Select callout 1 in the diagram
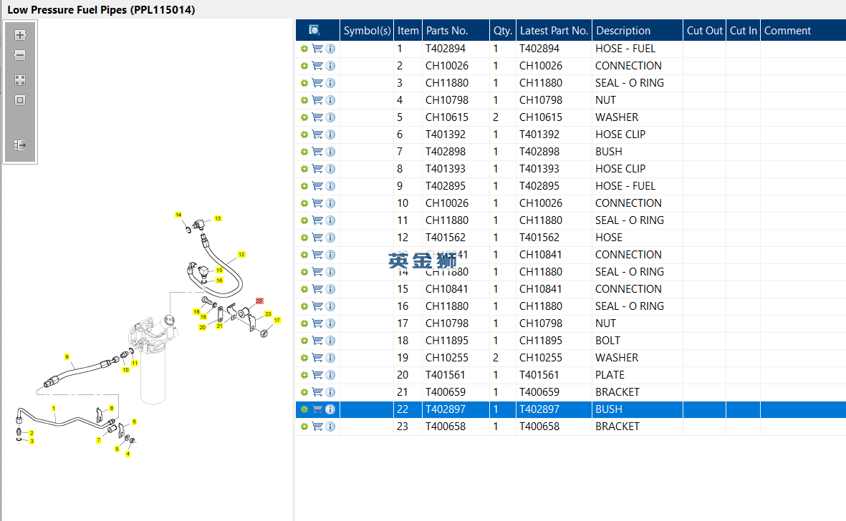This screenshot has width=846, height=521. pos(54,409)
